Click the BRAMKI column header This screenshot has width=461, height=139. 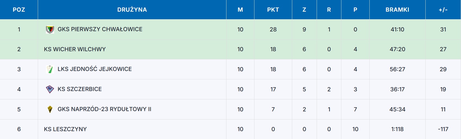pyautogui.click(x=397, y=10)
